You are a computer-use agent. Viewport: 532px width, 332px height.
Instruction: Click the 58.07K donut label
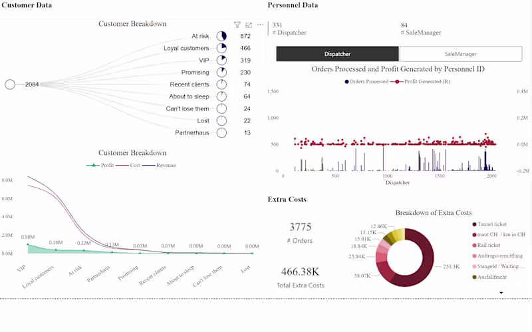[362, 275]
